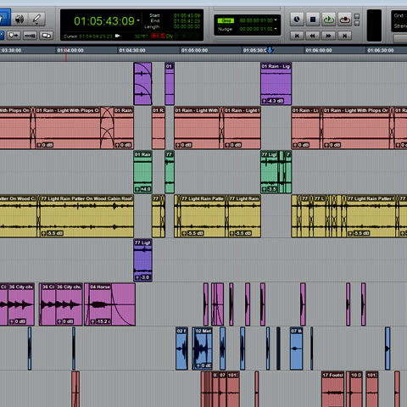Click the blue playhead marker on ruler
407x407 pixels.
pos(270,50)
